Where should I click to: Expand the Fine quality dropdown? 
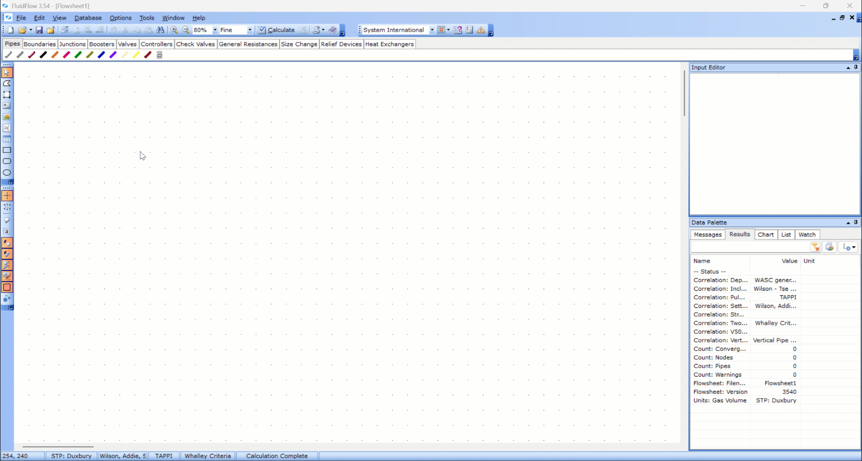click(250, 30)
